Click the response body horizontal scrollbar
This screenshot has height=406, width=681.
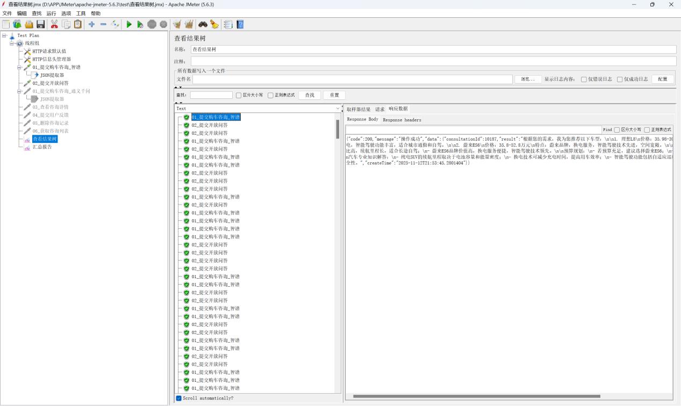[476, 396]
